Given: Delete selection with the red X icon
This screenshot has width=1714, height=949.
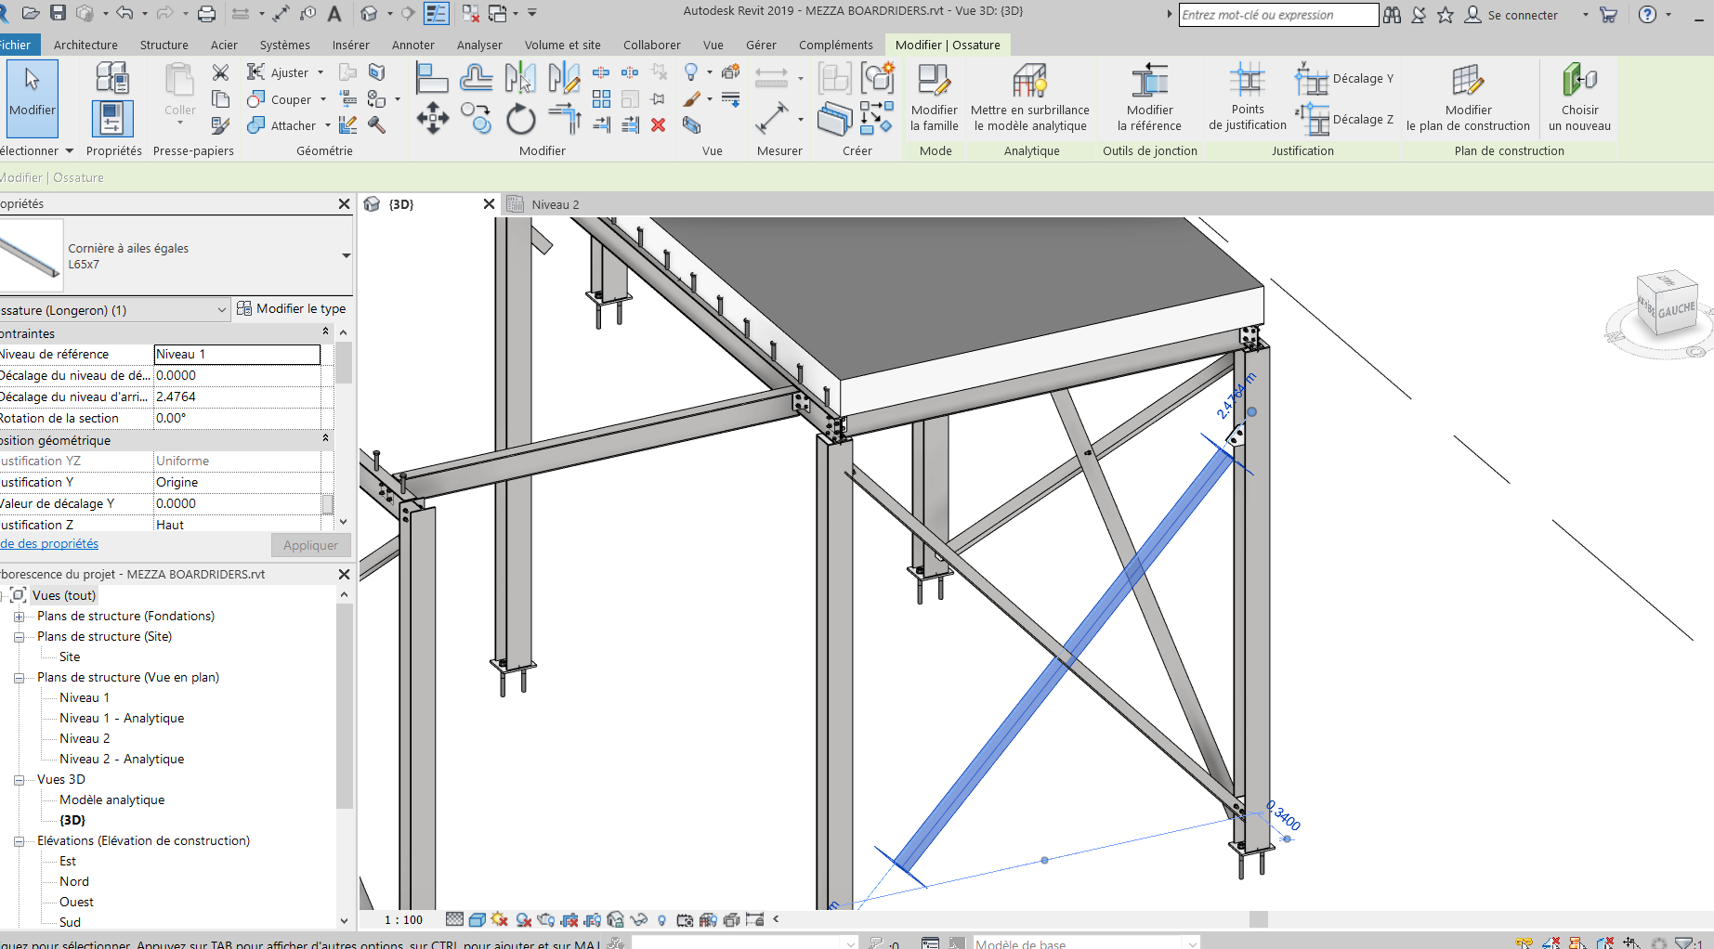Looking at the screenshot, I should click(659, 125).
